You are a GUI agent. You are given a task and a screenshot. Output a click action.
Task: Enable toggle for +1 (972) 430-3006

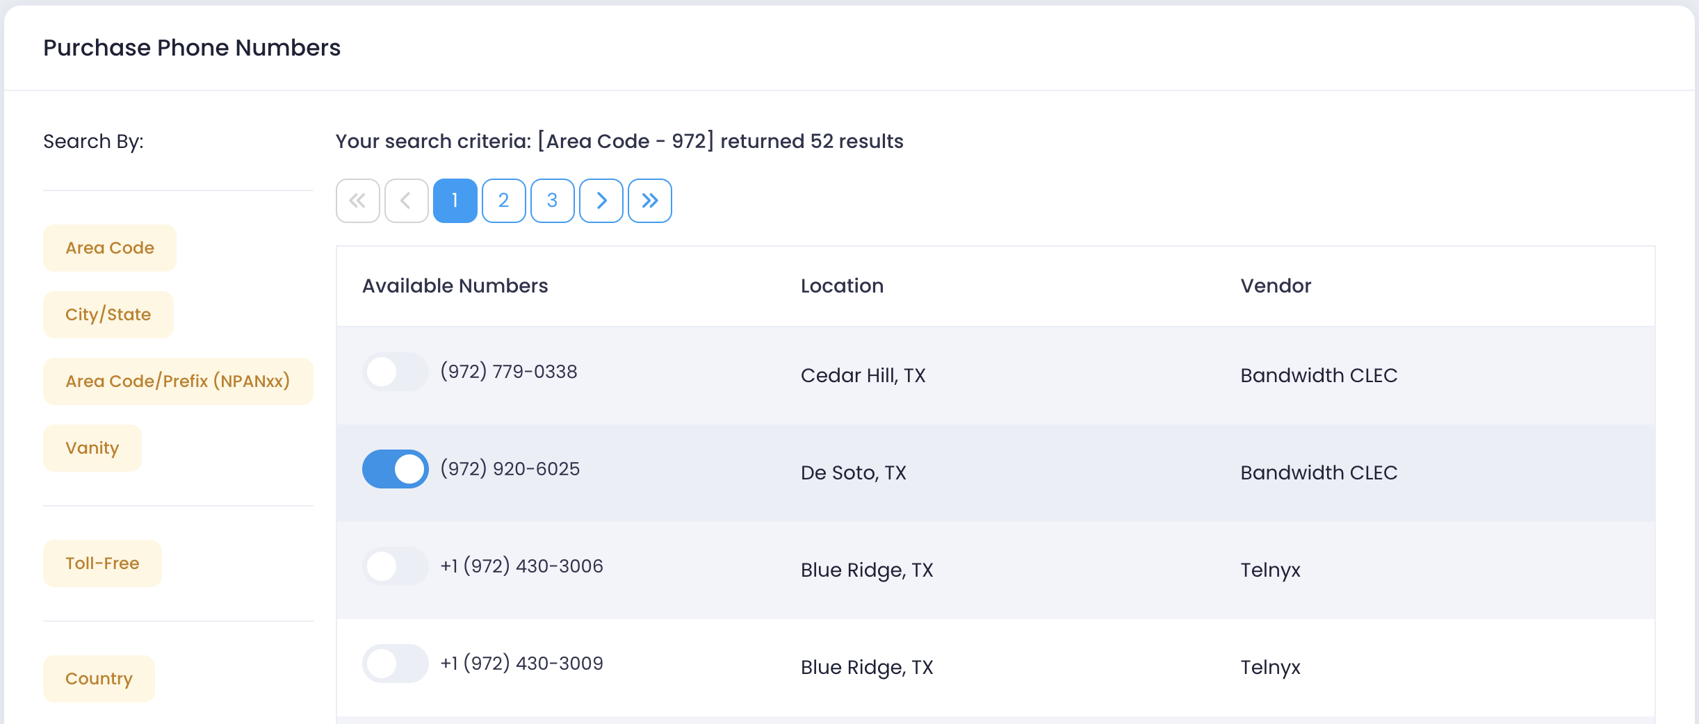[395, 566]
